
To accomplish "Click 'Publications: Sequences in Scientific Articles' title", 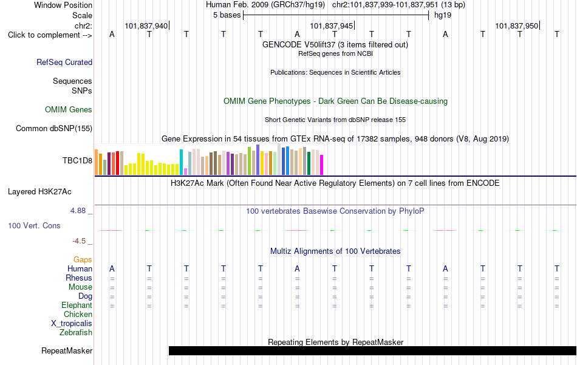I will [335, 72].
